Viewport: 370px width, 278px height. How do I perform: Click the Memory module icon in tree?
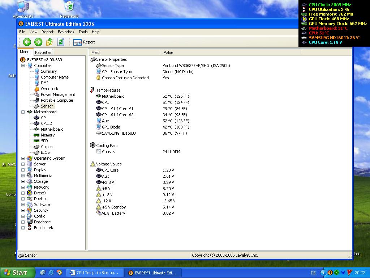coord(36,135)
